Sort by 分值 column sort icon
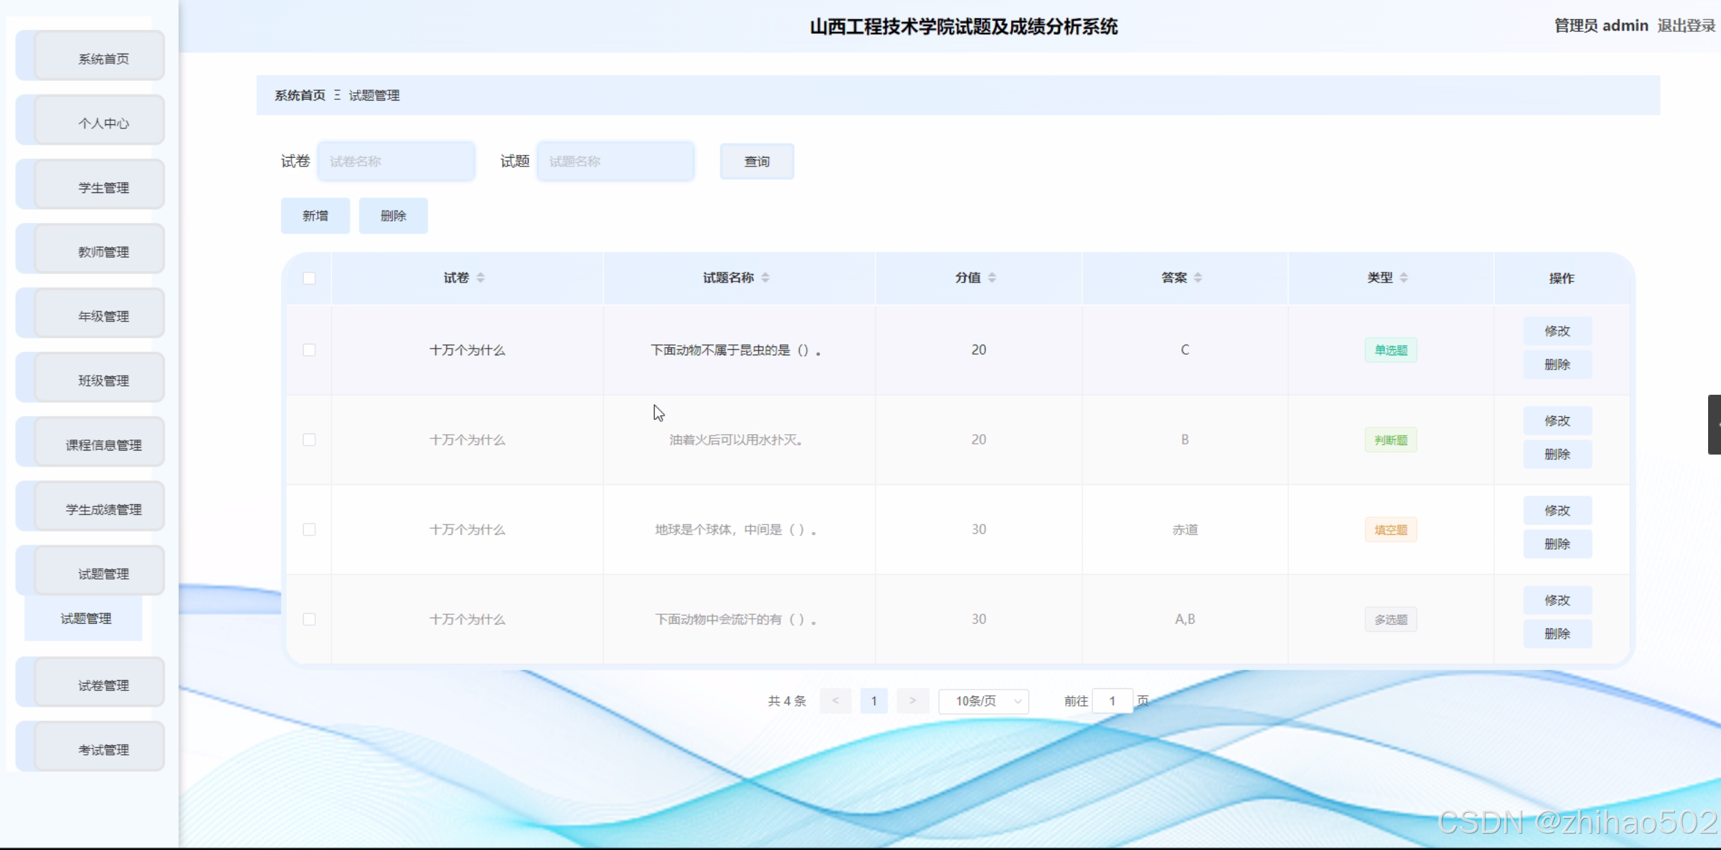The width and height of the screenshot is (1721, 850). (992, 278)
